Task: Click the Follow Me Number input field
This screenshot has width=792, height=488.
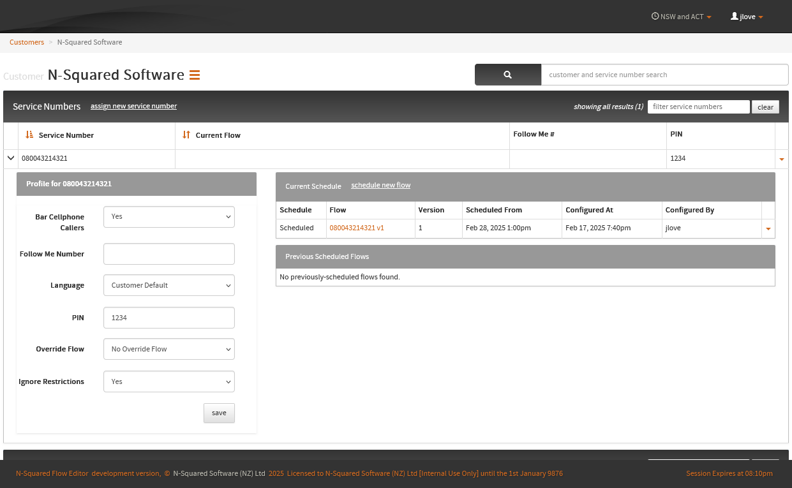Action: click(169, 254)
